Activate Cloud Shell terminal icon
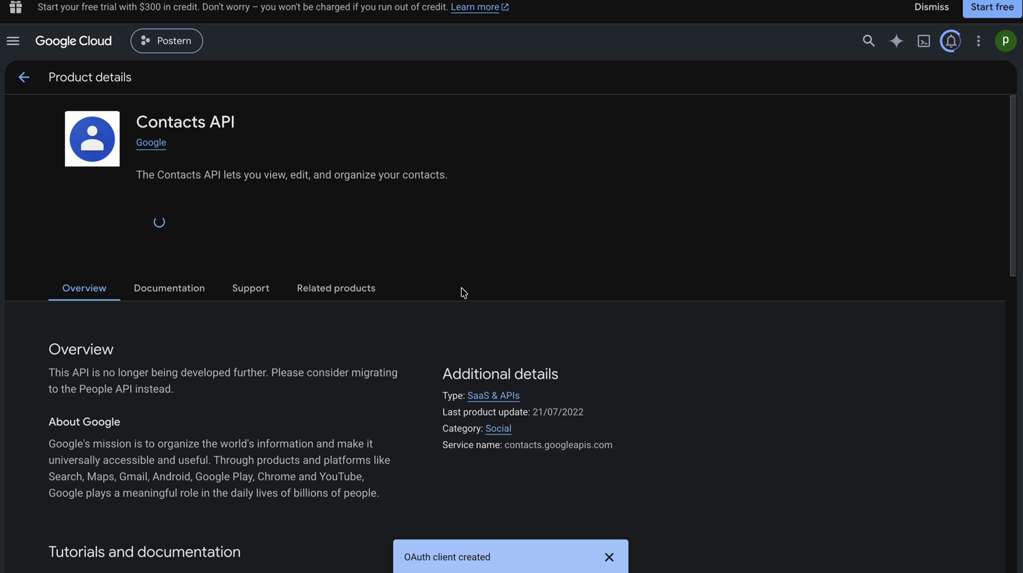The image size is (1023, 573). [x=923, y=41]
